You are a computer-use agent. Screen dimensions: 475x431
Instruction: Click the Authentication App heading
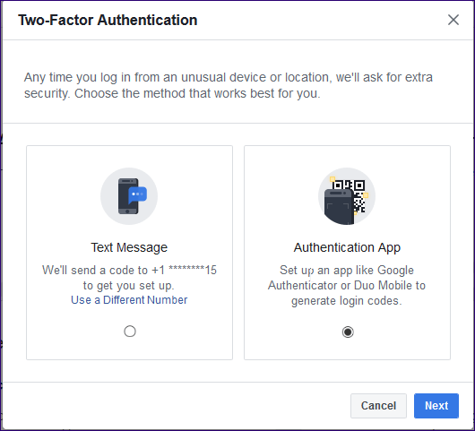tap(347, 247)
